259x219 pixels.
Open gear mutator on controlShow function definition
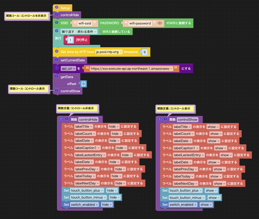tap(159, 119)
